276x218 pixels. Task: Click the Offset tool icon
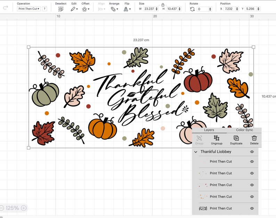click(x=86, y=9)
